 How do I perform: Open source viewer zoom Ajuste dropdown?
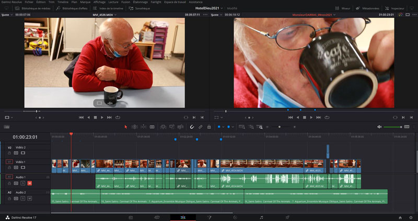click(x=7, y=15)
